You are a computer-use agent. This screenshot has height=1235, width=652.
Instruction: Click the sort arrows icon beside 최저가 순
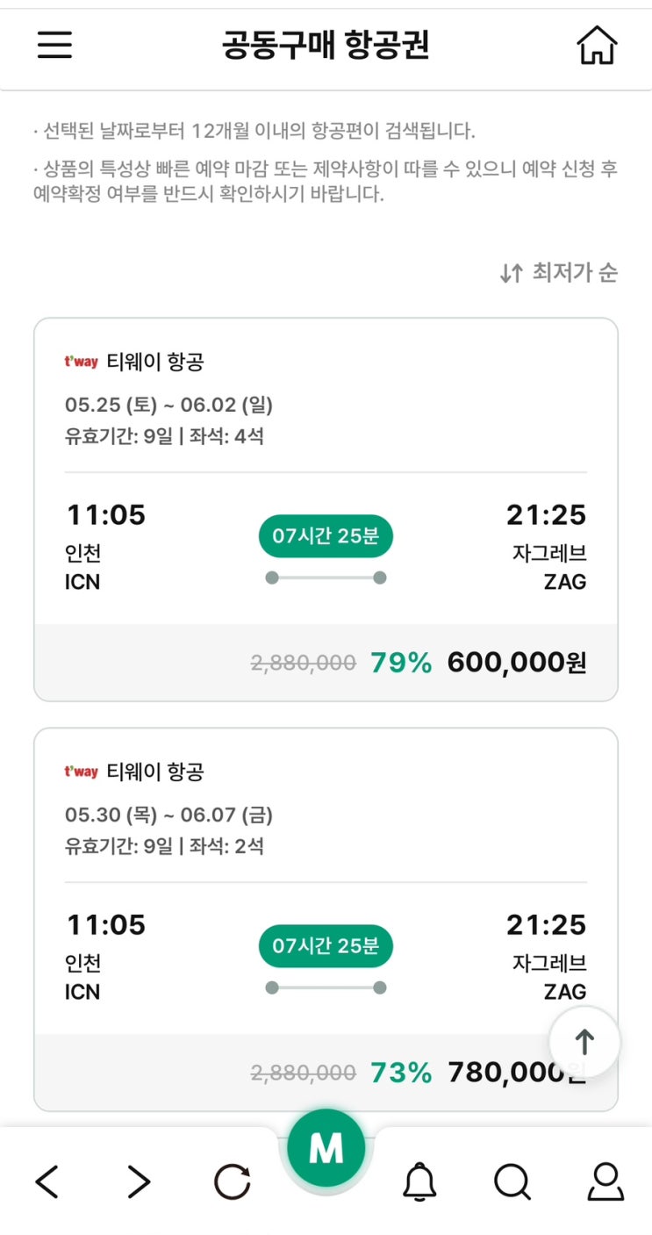point(512,274)
